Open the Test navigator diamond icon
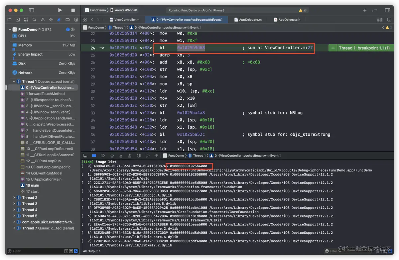399x260 pixels. 51,20
